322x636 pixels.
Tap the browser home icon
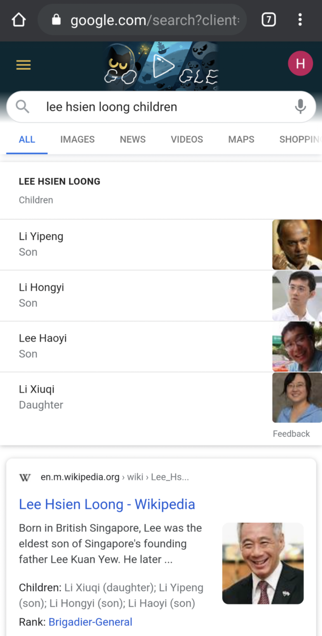tap(19, 20)
